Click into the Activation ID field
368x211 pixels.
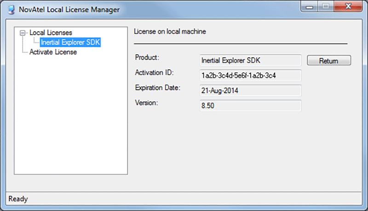[250, 76]
